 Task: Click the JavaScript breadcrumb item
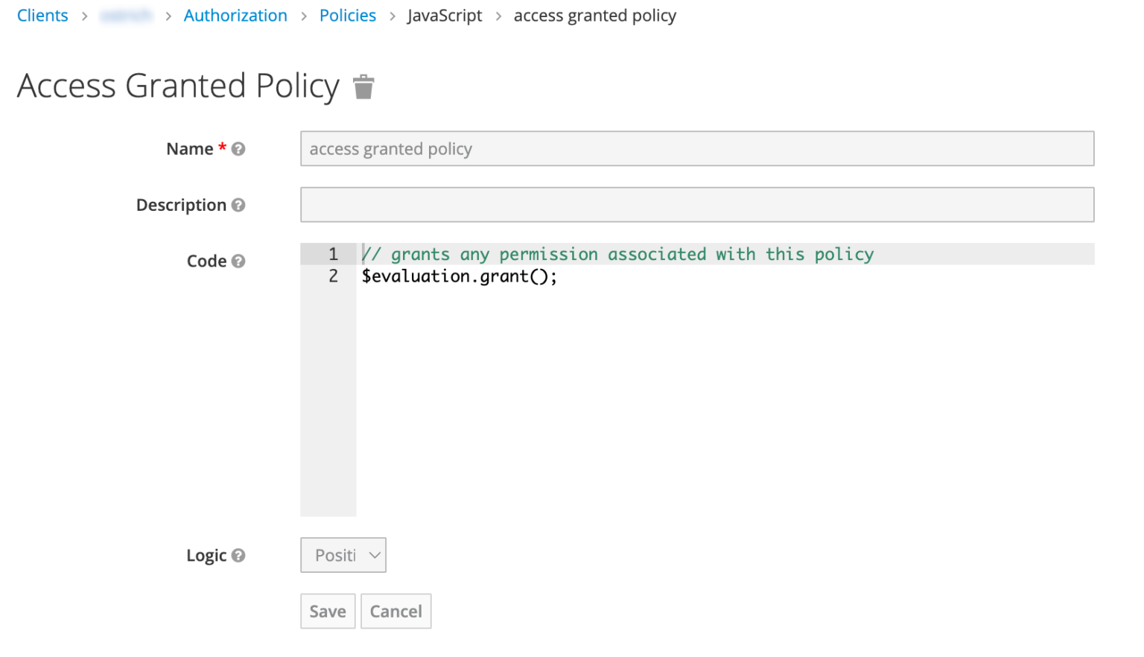click(445, 15)
